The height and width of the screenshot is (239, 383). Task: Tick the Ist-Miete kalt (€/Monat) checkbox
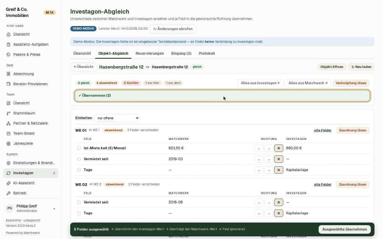click(x=79, y=148)
